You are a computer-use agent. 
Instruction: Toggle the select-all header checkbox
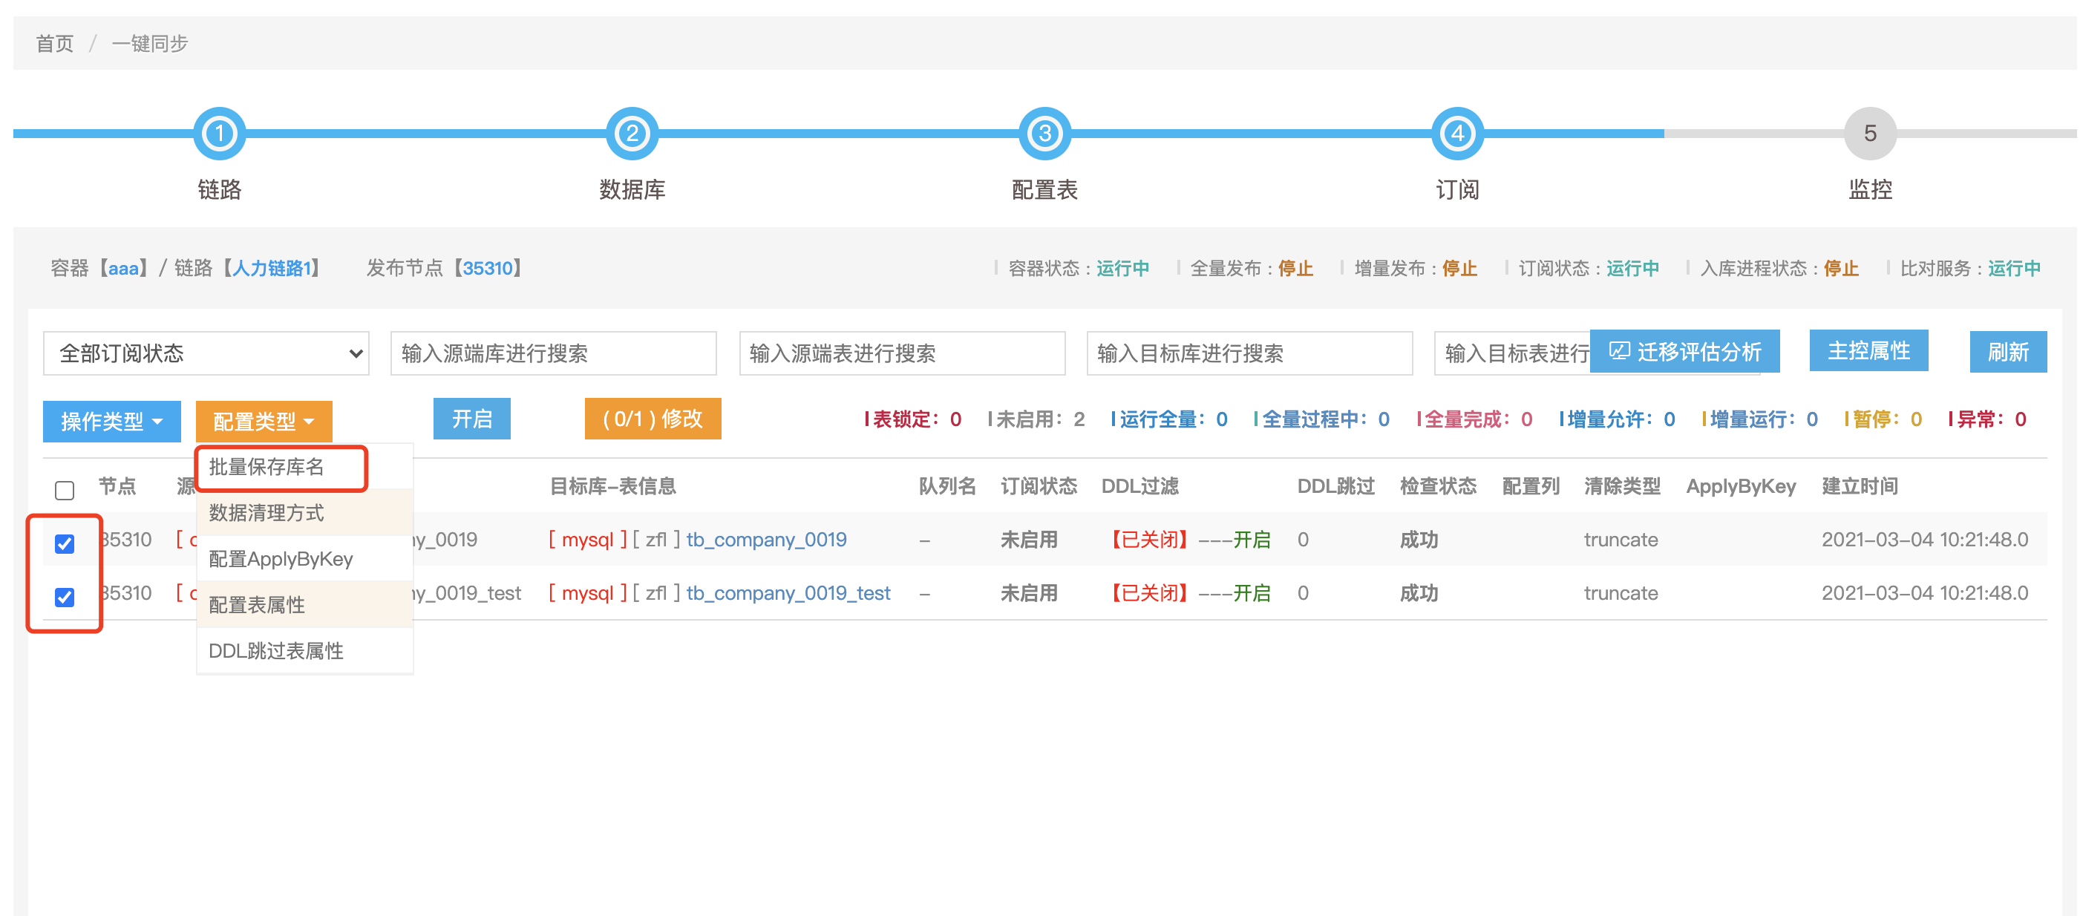[65, 490]
